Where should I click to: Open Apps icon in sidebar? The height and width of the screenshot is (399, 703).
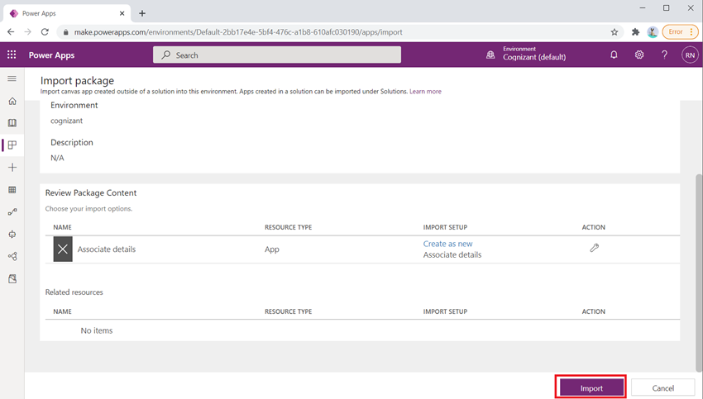pyautogui.click(x=12, y=145)
